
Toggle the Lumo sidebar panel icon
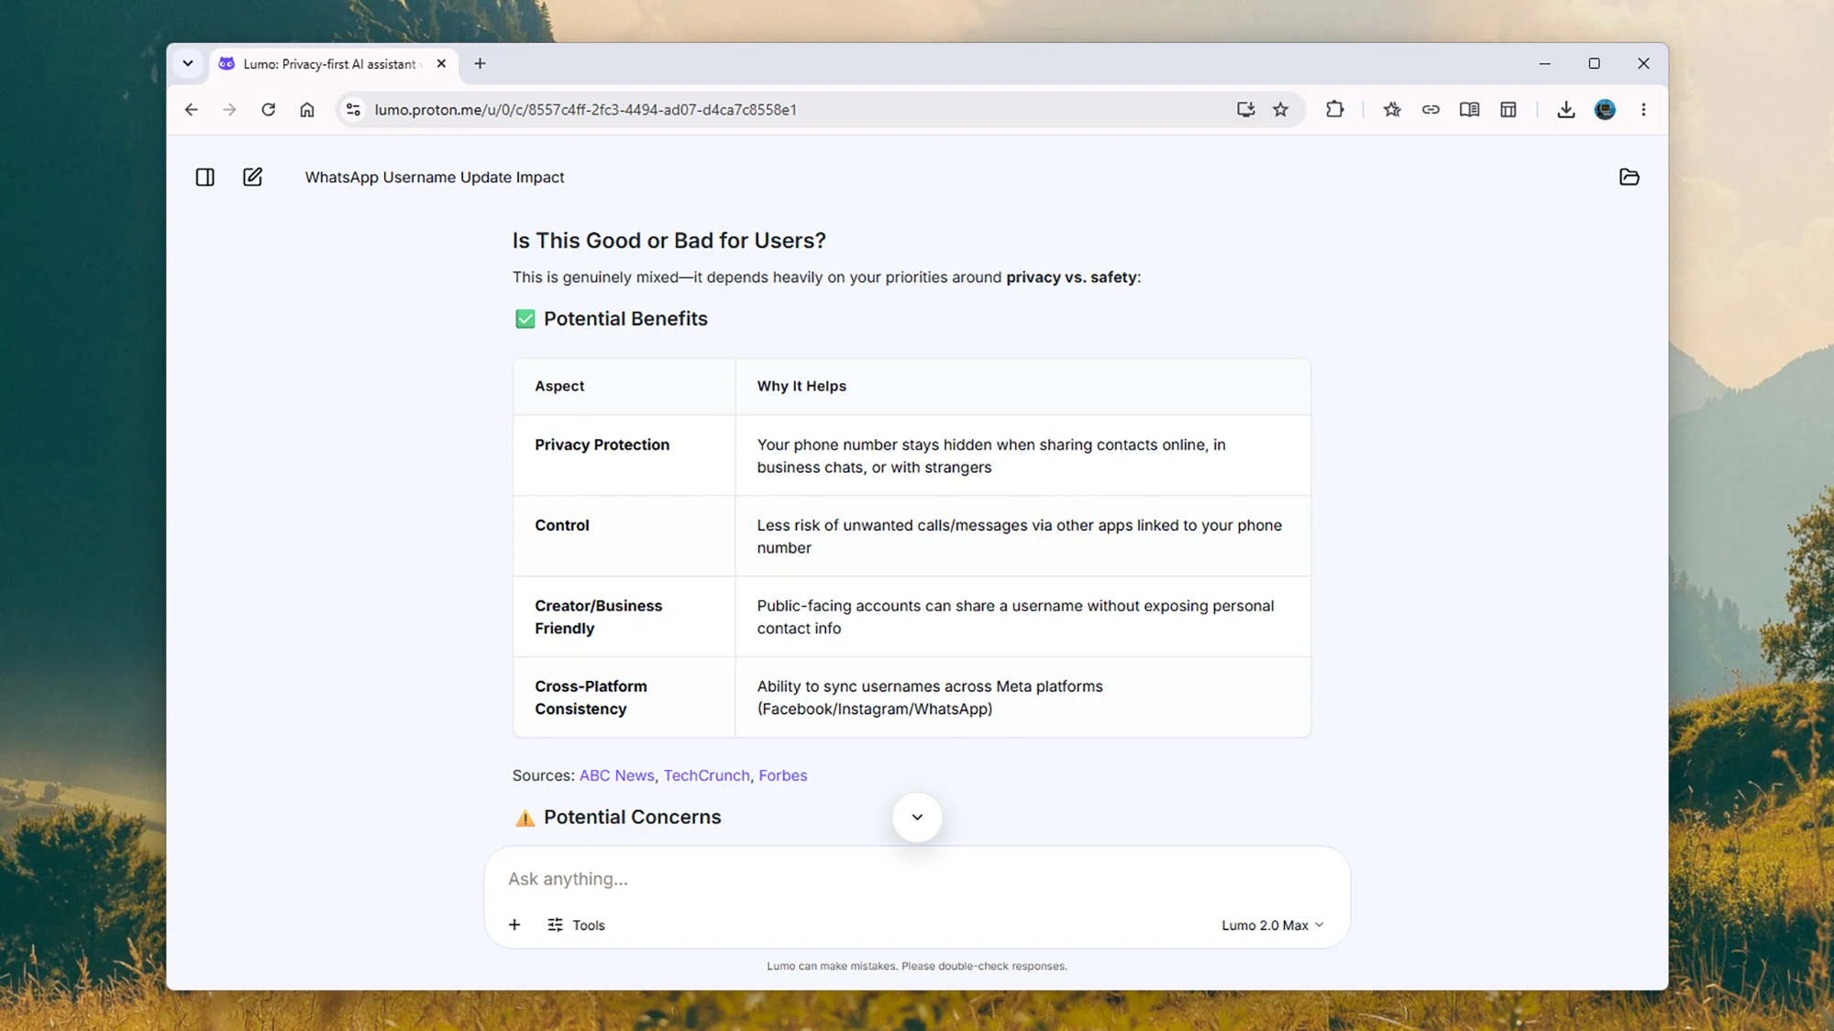[x=204, y=177]
